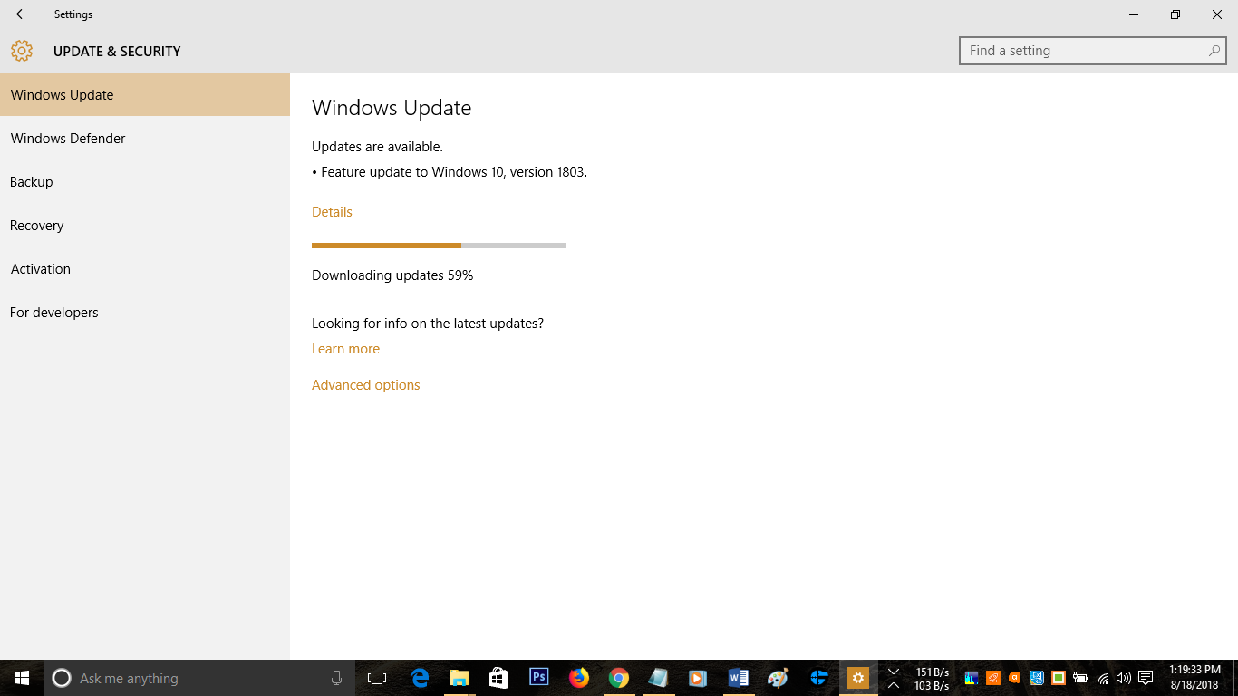The width and height of the screenshot is (1238, 696).
Task: Click the multicolor chart tray icon
Action: click(x=972, y=678)
